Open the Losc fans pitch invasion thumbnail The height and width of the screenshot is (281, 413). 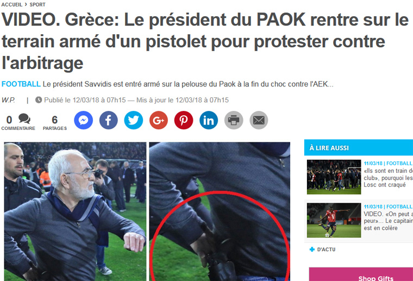tap(334, 177)
